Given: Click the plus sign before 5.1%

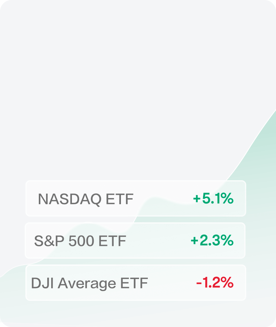Looking at the screenshot, I should click(x=196, y=199).
